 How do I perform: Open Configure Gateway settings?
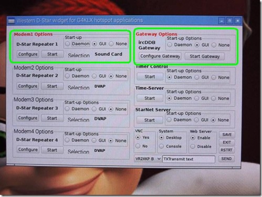(160, 56)
